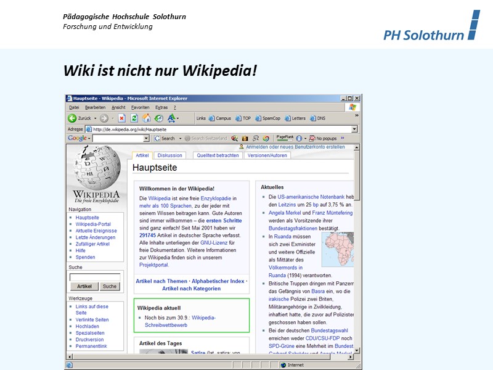Open the address bar dropdown list

pyautogui.click(x=354, y=128)
